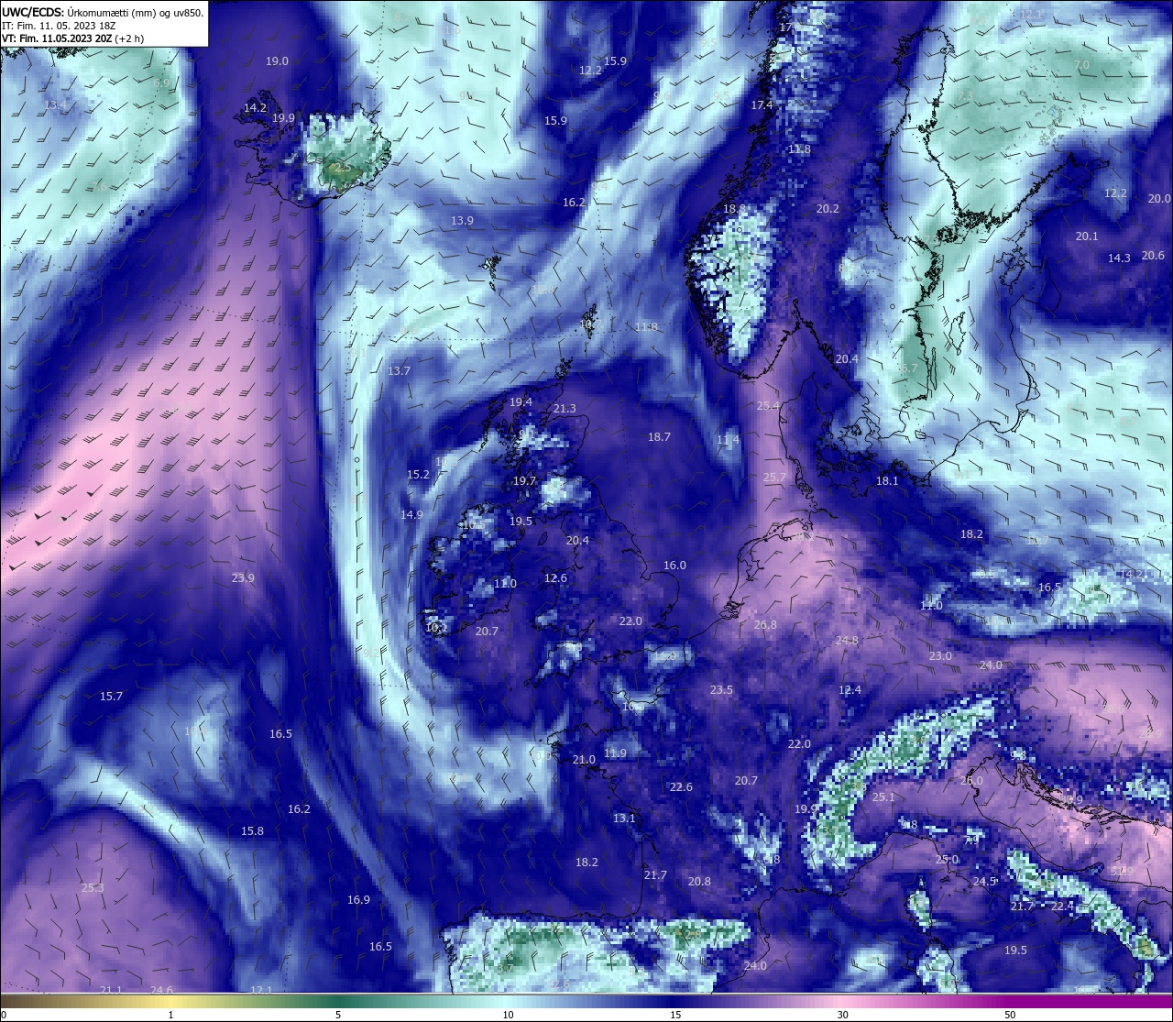Viewport: 1173px width, 1022px height.
Task: Click the 24.5 value over Italy
Action: point(984,882)
